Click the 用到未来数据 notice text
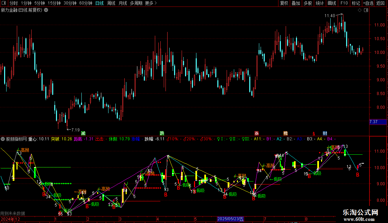 [13, 213]
